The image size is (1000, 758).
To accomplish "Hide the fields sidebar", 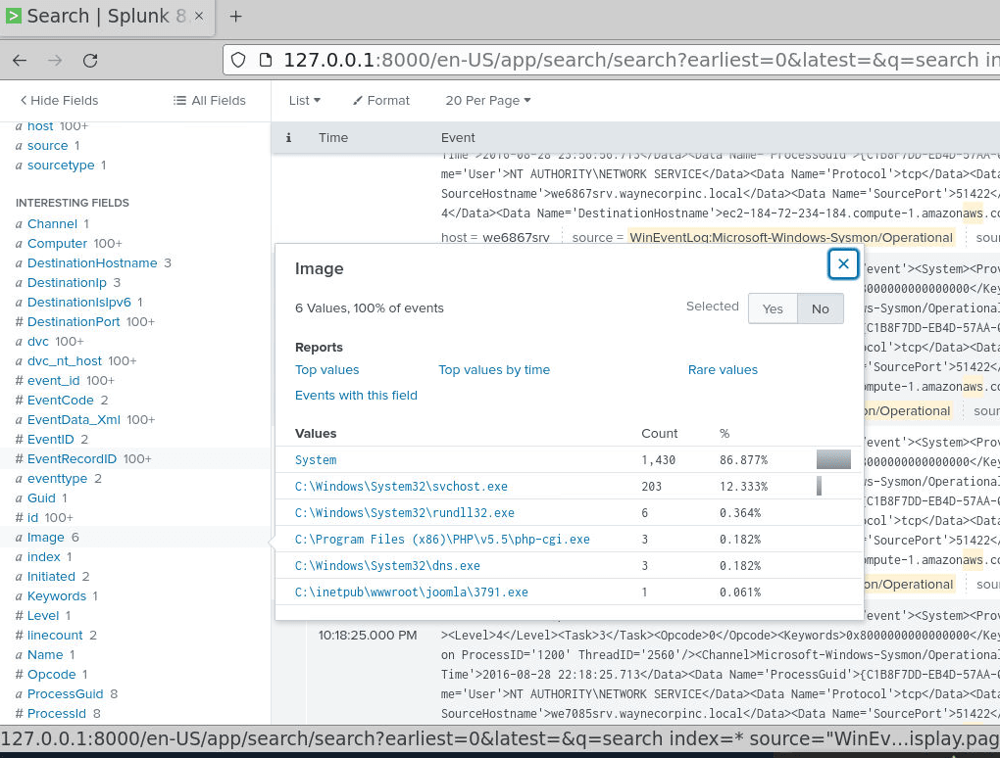I will coord(59,101).
